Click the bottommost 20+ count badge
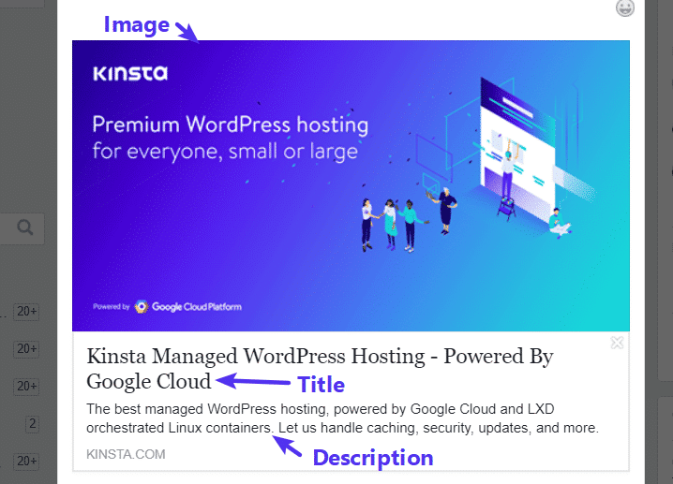 coord(26,462)
